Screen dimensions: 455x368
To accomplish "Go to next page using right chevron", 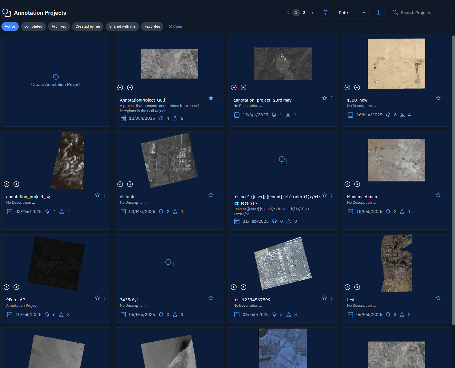I will click(312, 13).
